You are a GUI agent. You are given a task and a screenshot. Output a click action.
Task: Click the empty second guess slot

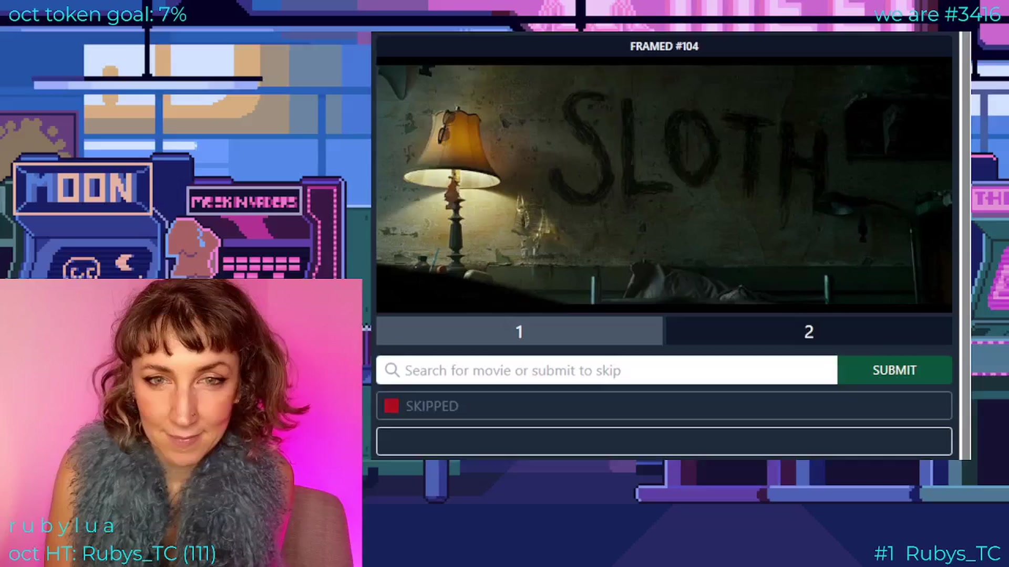click(664, 441)
